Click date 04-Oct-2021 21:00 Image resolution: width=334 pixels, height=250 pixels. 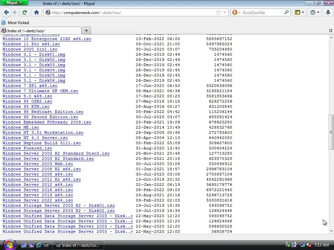click(158, 44)
